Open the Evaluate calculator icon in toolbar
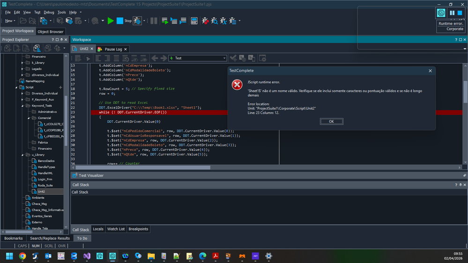 (x=194, y=21)
